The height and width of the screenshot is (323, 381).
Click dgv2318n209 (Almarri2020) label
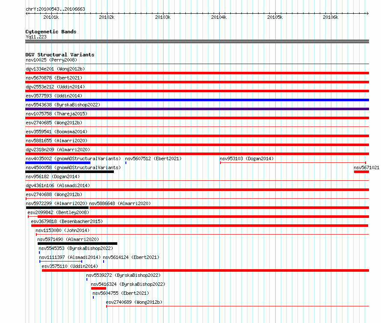point(58,150)
